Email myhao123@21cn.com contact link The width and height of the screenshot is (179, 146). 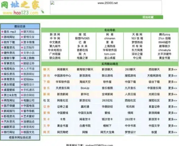[99, 145]
